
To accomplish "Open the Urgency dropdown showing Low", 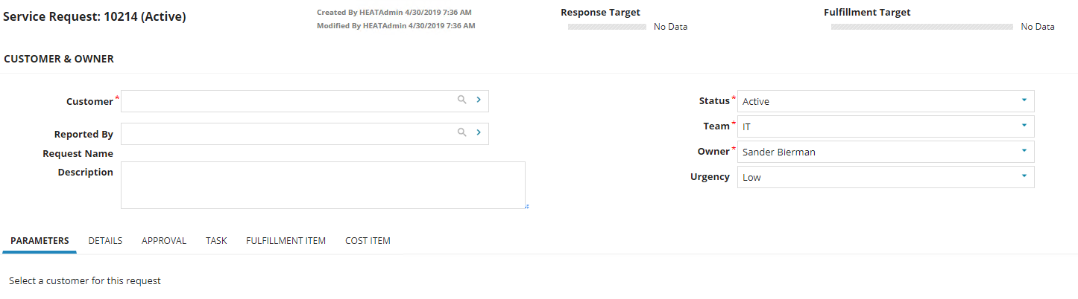I will click(x=886, y=177).
